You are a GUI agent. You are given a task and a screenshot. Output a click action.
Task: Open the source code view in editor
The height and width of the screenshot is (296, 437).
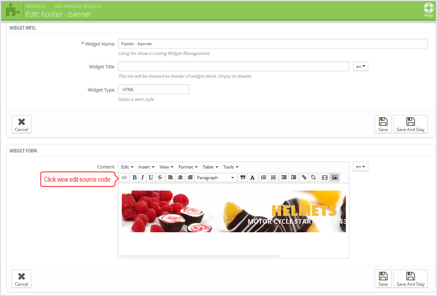(124, 177)
